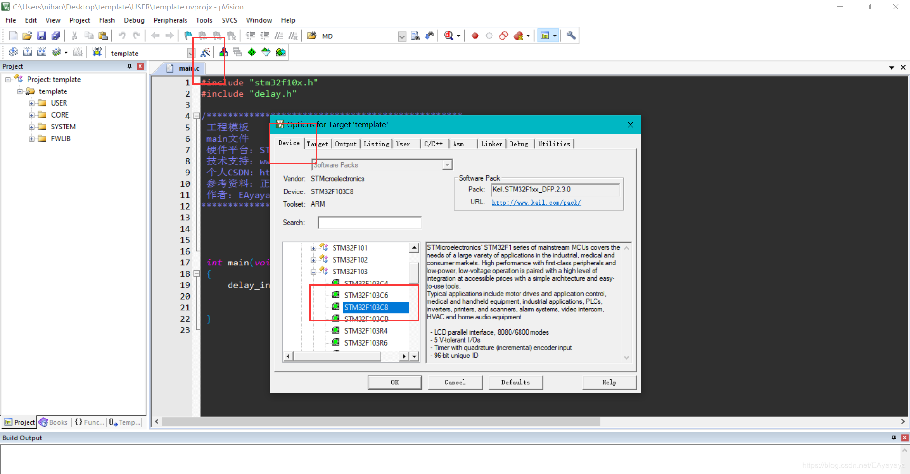This screenshot has width=910, height=474.
Task: Click Help button in Options dialog
Action: [609, 383]
